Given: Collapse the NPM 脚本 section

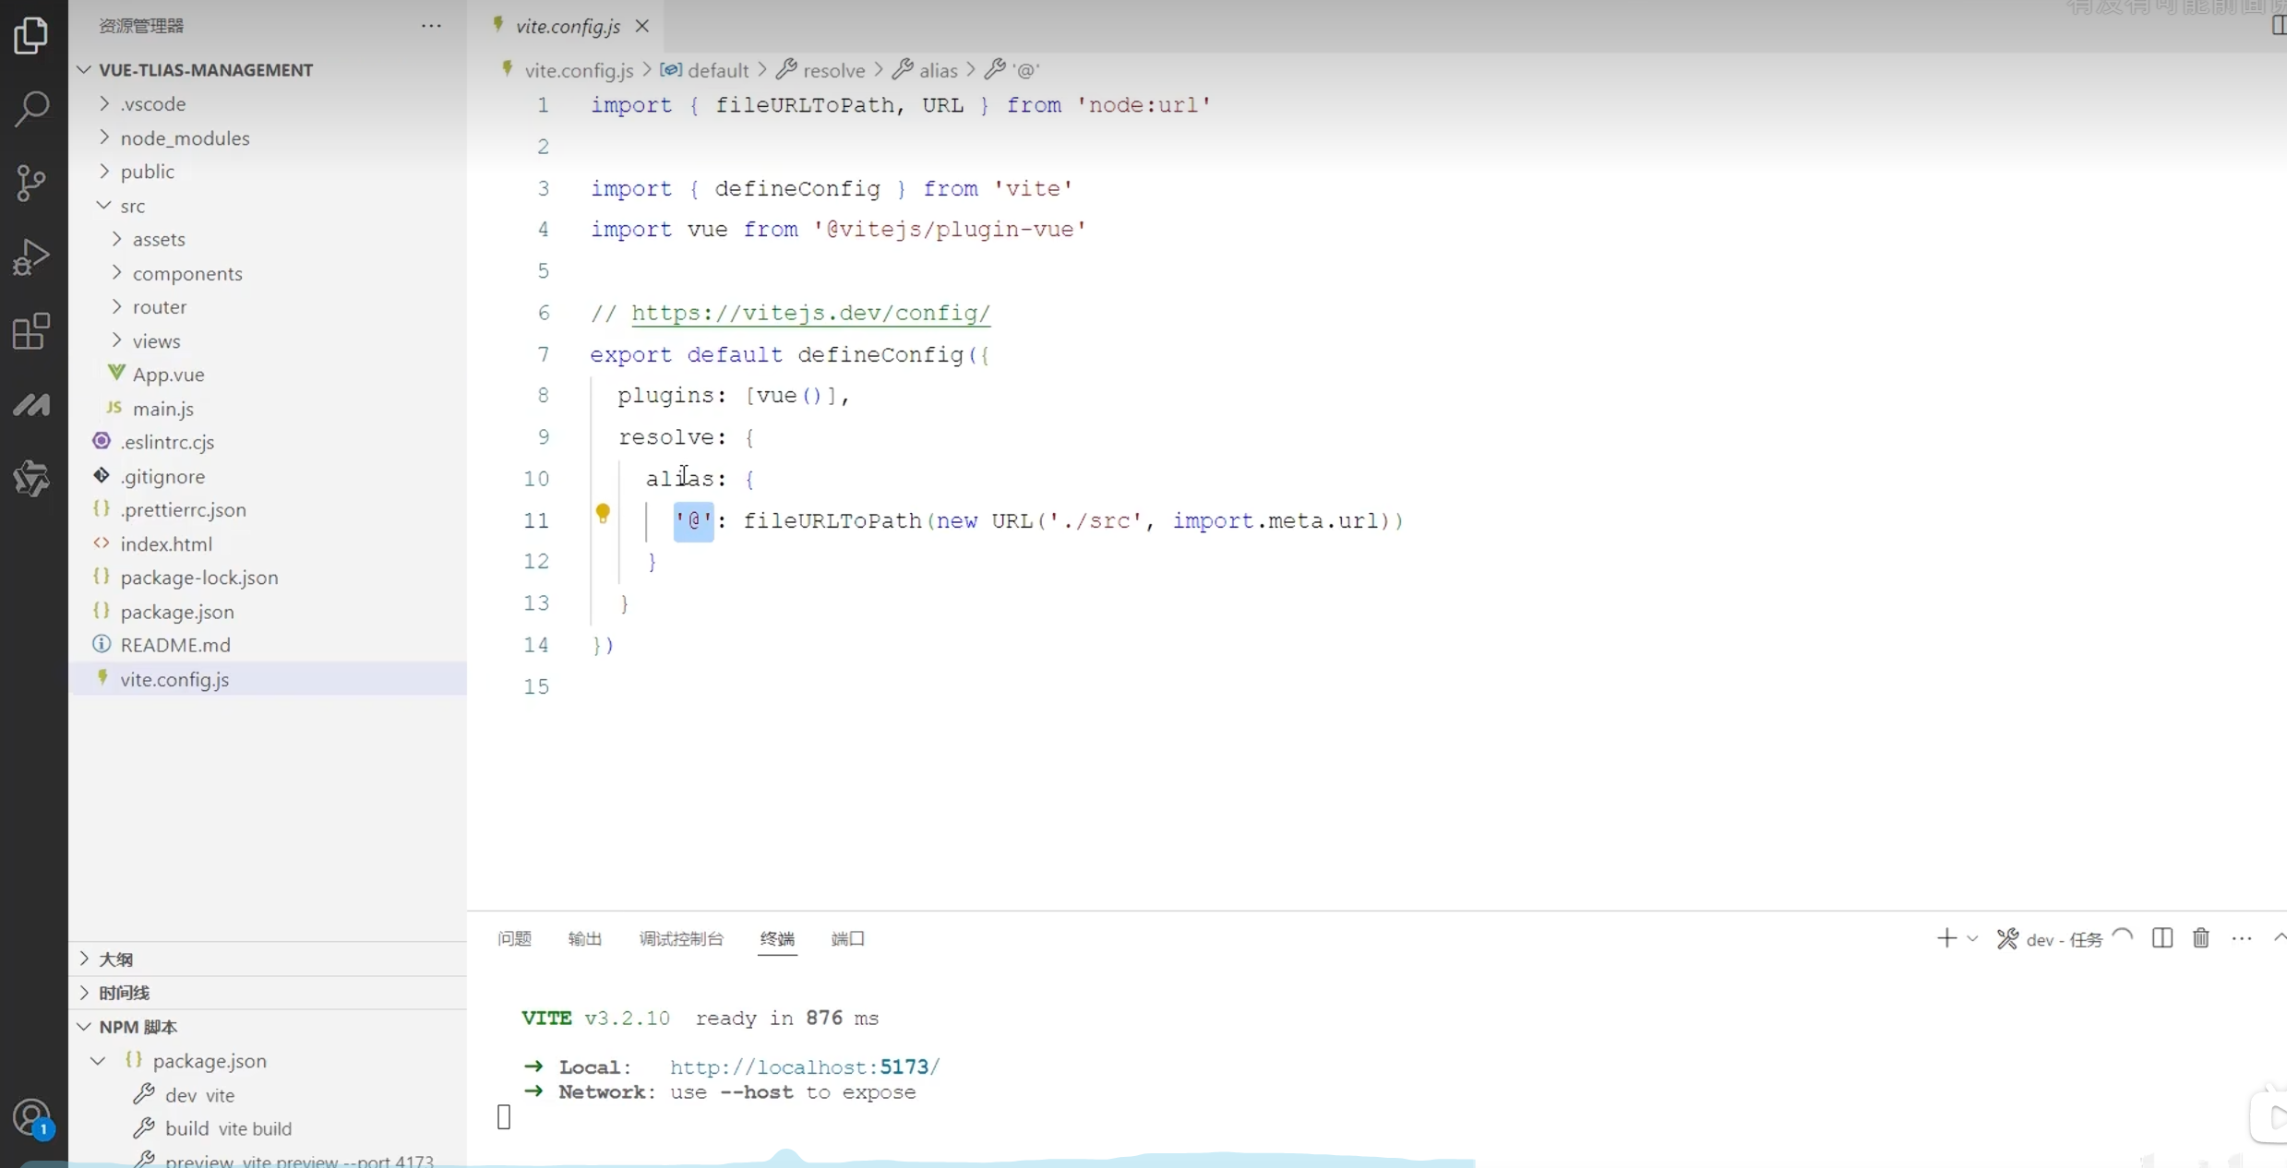Looking at the screenshot, I should [85, 1027].
